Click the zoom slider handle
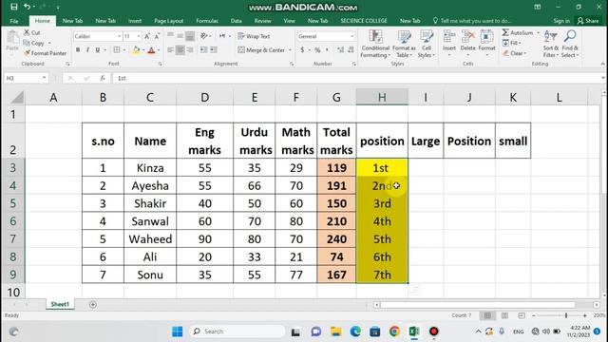The width and height of the screenshot is (608, 342). point(566,315)
